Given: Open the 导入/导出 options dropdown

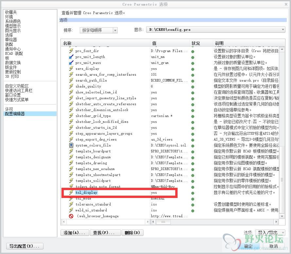Looking at the screenshot, I should (x=270, y=233).
